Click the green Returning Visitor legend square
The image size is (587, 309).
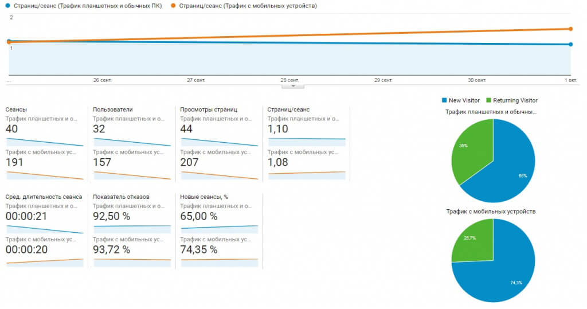coord(489,100)
